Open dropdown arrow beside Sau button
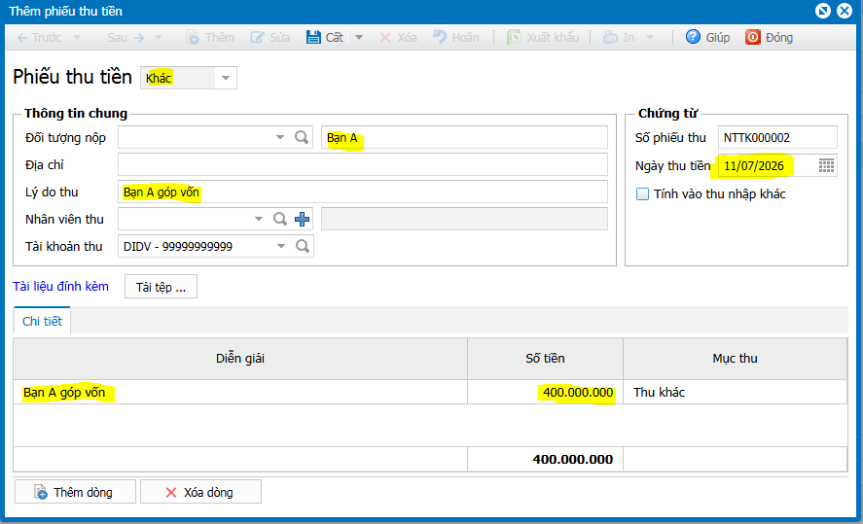The height and width of the screenshot is (524, 863). 159,37
